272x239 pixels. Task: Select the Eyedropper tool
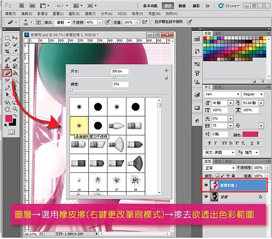(x=15, y=52)
